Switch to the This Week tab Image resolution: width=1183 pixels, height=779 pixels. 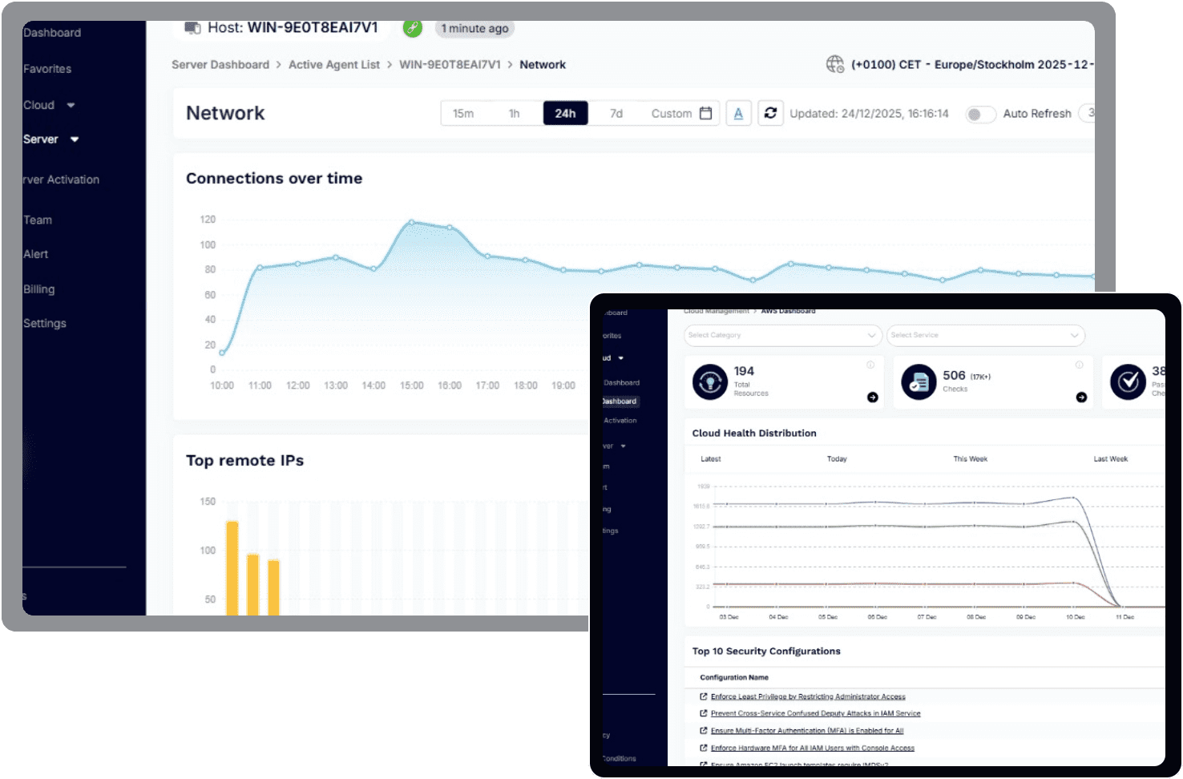970,458
